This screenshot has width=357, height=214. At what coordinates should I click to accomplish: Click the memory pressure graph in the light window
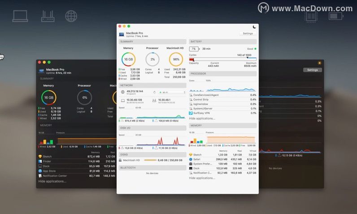[231, 140]
